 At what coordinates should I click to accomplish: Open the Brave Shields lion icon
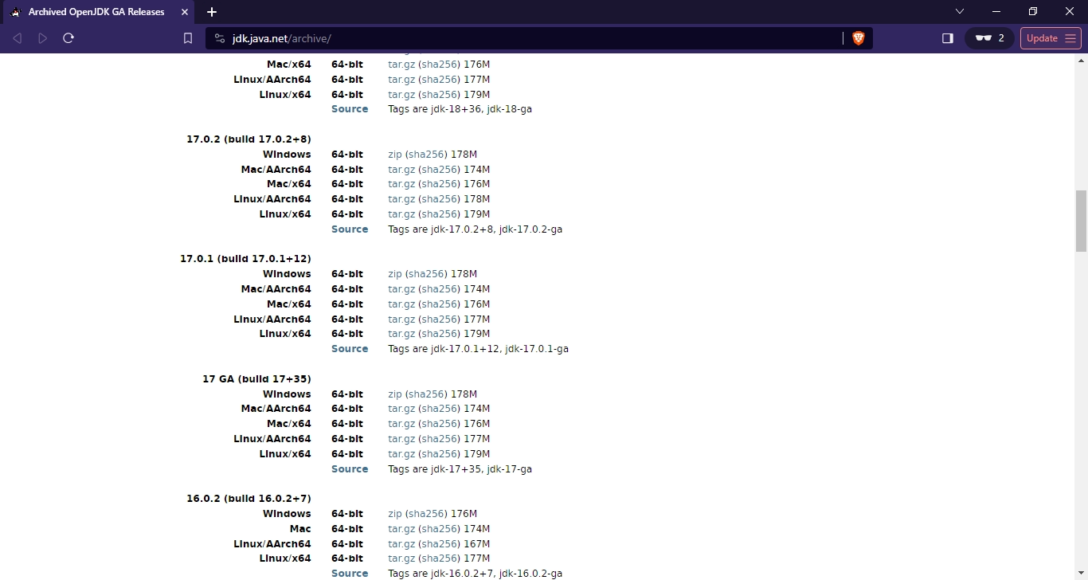[858, 38]
